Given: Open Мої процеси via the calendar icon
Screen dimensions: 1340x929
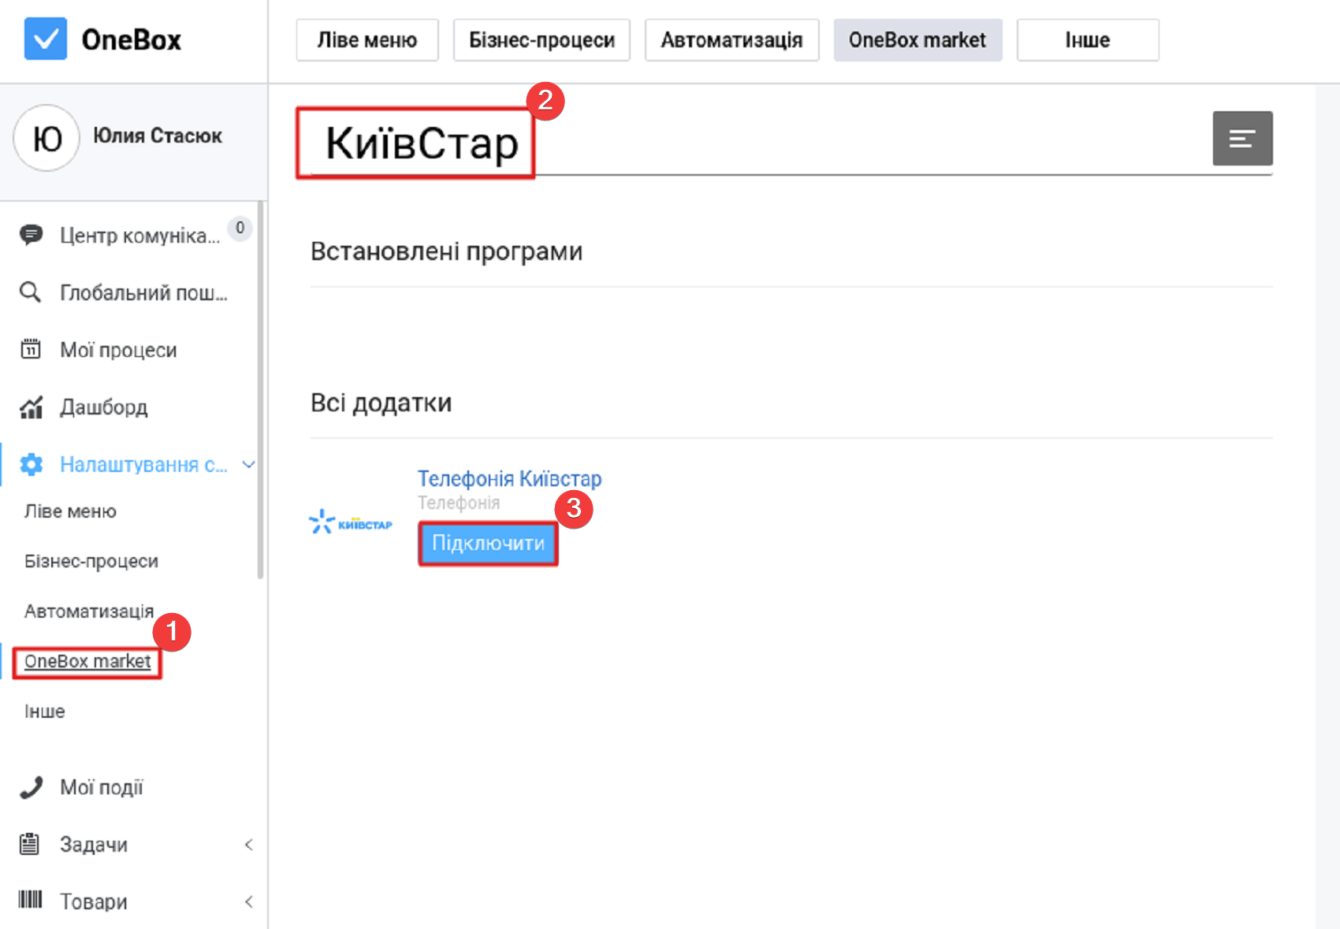Looking at the screenshot, I should pos(31,349).
